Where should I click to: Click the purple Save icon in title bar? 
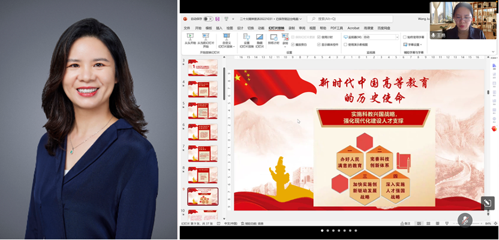coord(218,19)
